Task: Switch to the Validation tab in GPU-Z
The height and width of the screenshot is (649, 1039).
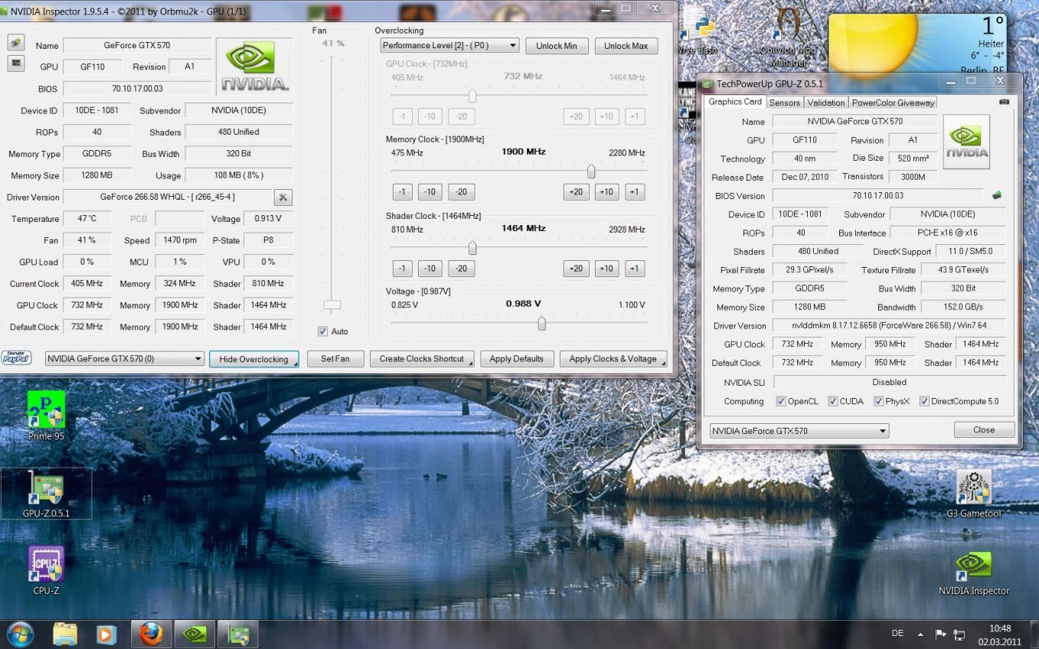Action: (826, 103)
